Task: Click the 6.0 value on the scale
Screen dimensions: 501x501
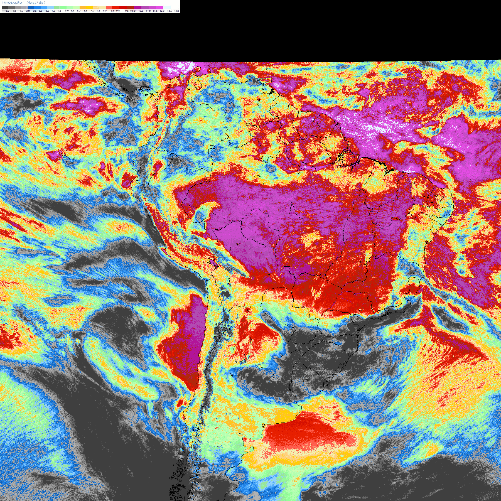Action: tap(79, 11)
